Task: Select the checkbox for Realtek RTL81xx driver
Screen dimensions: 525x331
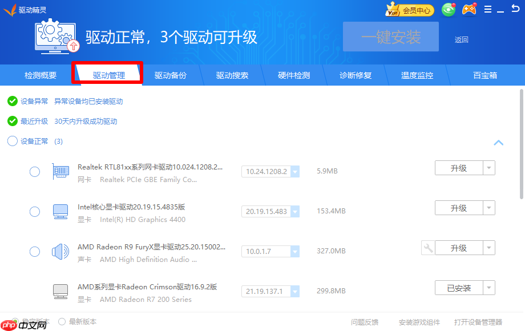Action: pyautogui.click(x=34, y=172)
